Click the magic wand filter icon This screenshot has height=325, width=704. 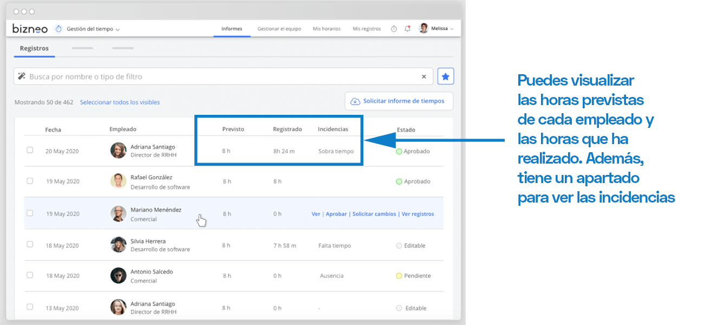(22, 76)
